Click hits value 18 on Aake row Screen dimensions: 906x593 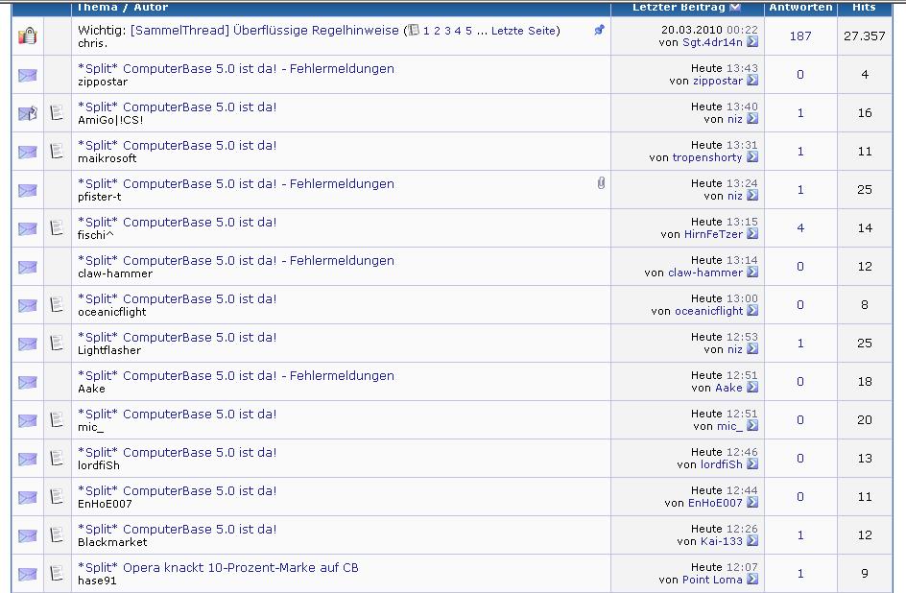[865, 382]
